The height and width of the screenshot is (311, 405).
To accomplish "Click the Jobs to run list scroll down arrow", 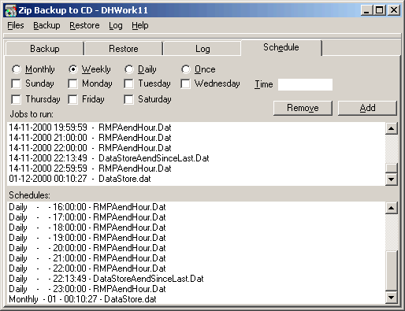I will (392, 180).
